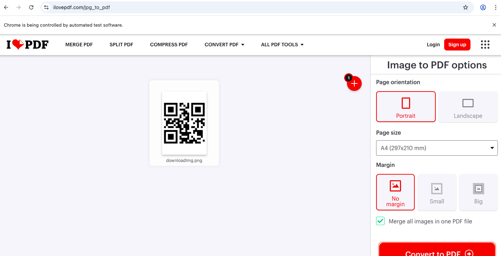Image resolution: width=501 pixels, height=256 pixels.
Task: Select Landscape page orientation
Action: coord(468,107)
